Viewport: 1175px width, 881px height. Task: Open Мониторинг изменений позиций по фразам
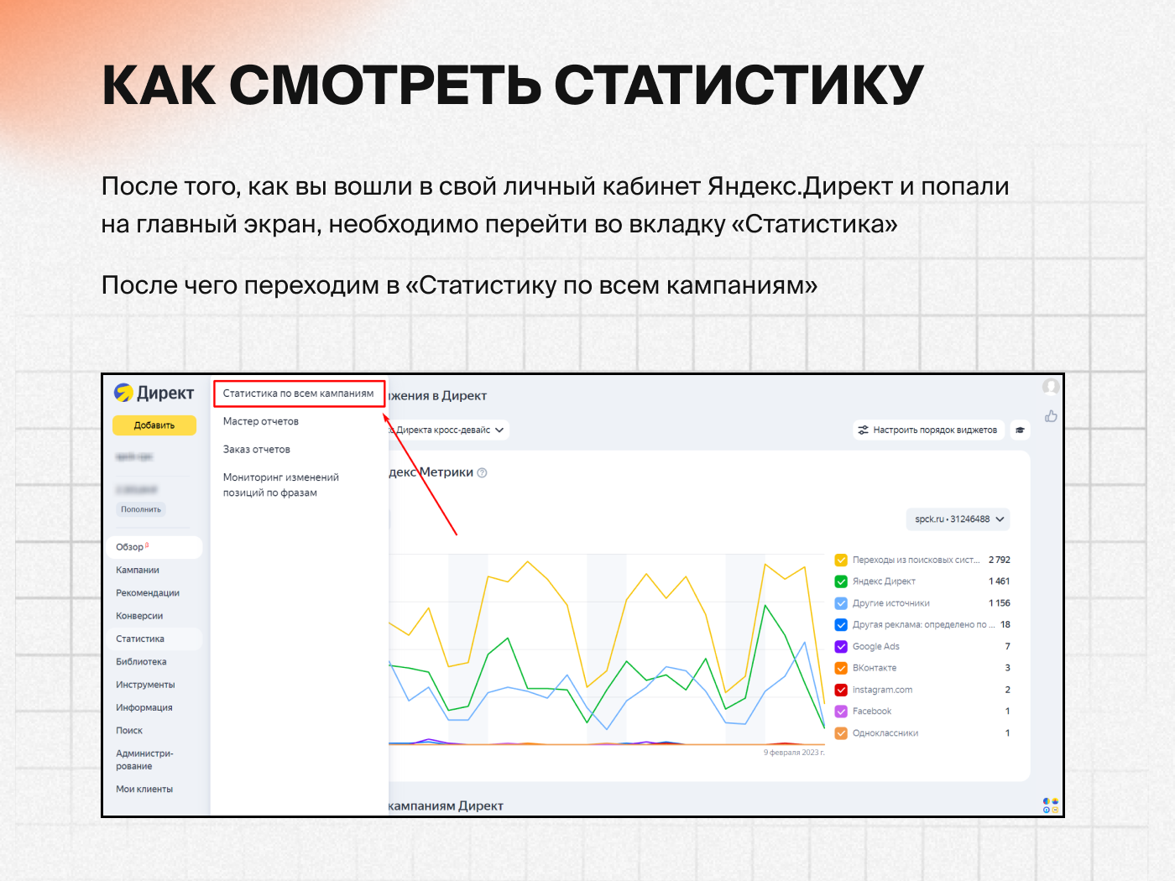pyautogui.click(x=281, y=485)
